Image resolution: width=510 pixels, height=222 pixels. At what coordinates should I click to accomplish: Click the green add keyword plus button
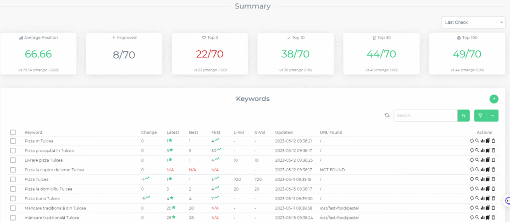point(494,99)
